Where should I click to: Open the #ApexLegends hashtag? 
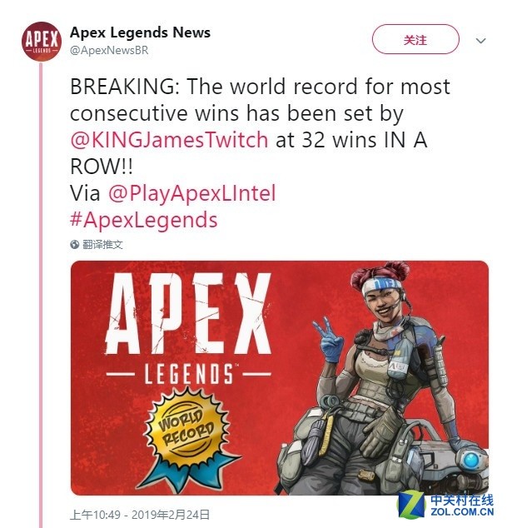(144, 220)
